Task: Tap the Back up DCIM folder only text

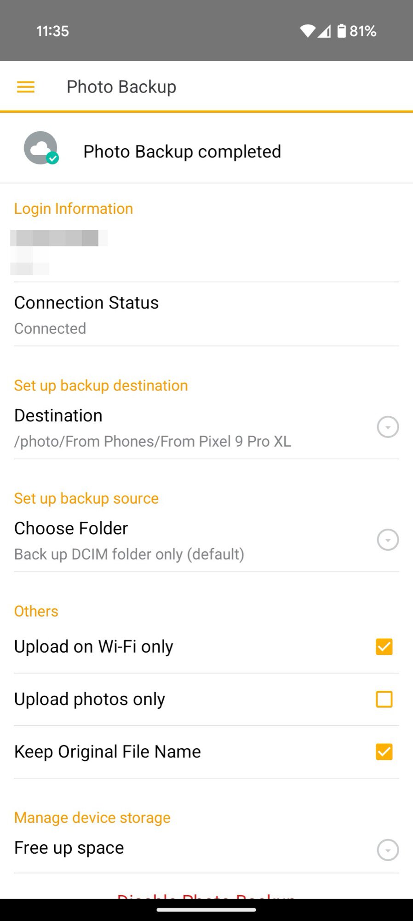Action: click(129, 554)
